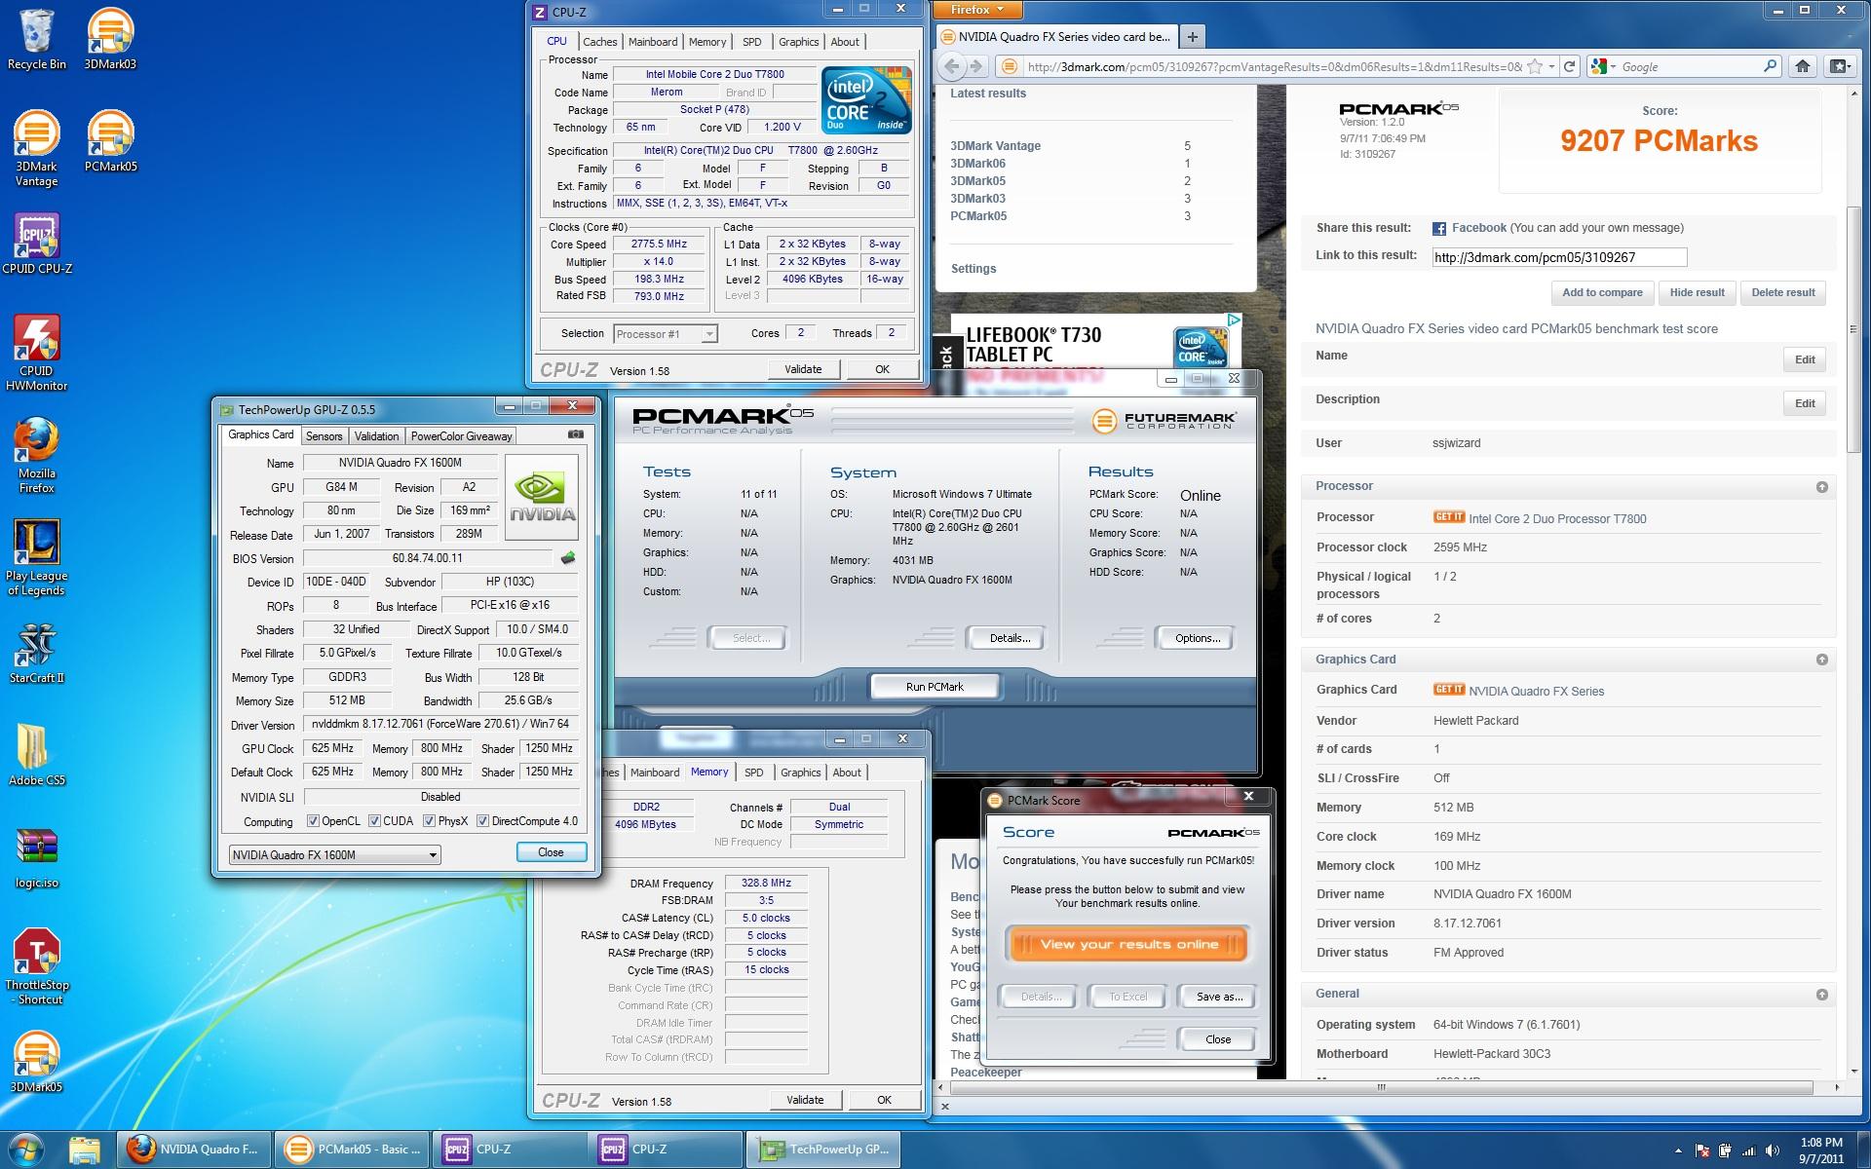Viewport: 1871px width, 1169px height.
Task: Open the Validation tab in GPU-Z
Action: click(376, 436)
